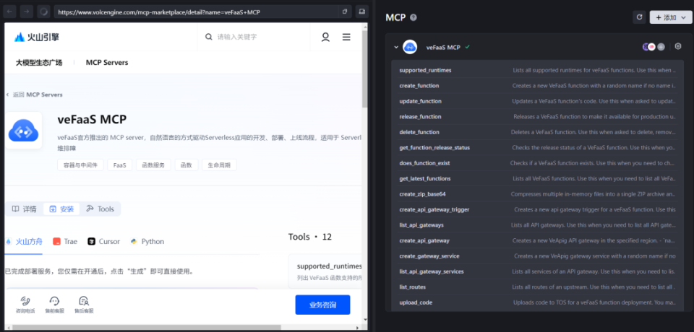
Task: Click the 函数服务 tag
Action: click(x=153, y=165)
